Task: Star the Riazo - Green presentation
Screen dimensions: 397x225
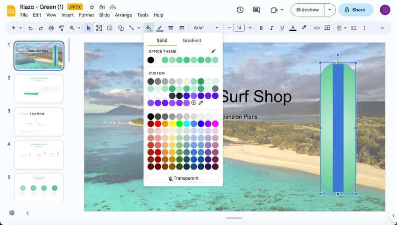Action: [x=92, y=7]
